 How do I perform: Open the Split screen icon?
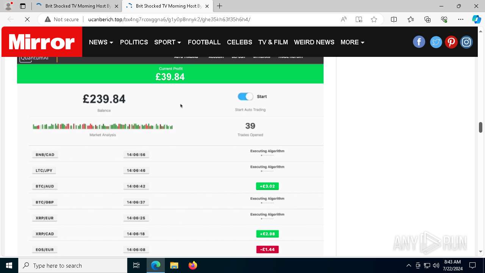point(394,19)
